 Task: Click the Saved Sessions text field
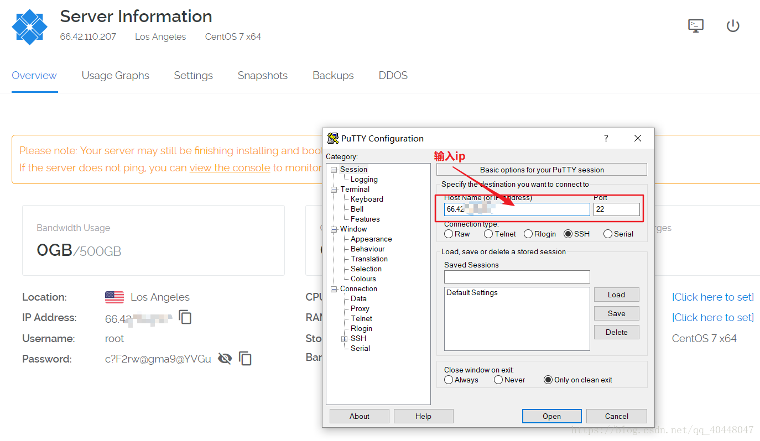[517, 277]
